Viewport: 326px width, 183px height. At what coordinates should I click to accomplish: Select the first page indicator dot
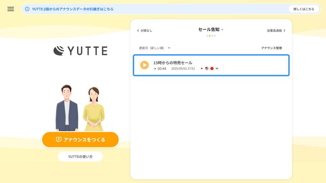point(207,36)
